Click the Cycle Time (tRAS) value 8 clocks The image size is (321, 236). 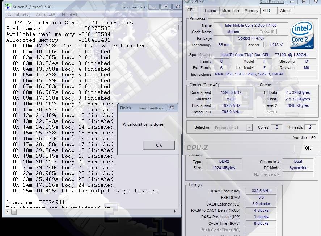pos(261,223)
